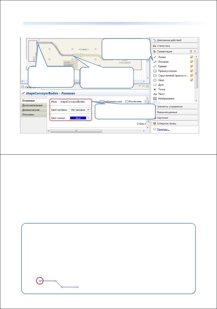Screen dimensions: 217x309
Task: Open the Свойства view menu triangle
Action: coord(140,86)
